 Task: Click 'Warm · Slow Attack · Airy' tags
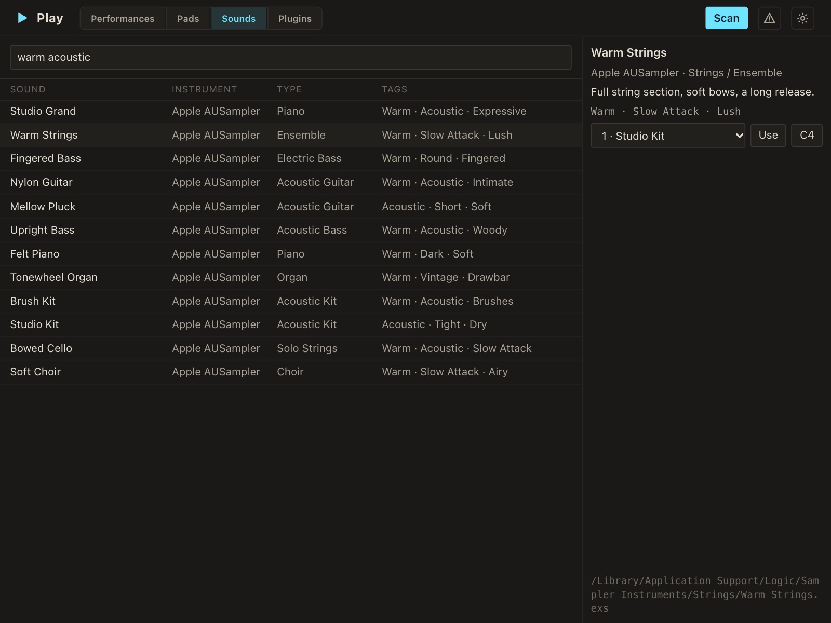coord(445,372)
